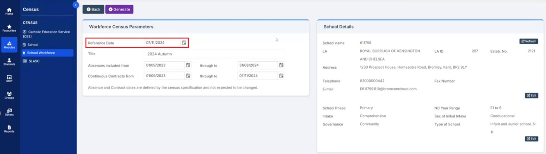Screen dimensions: 546x154
Task: Open calendar for Continuous Contracts through to date
Action: [281, 76]
